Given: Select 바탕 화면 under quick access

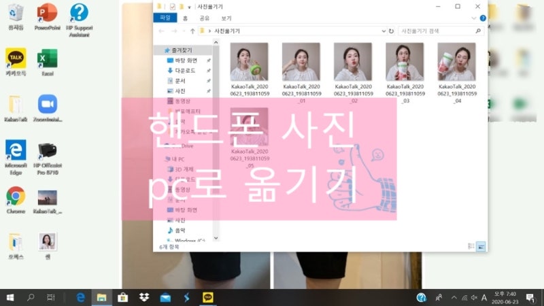Looking at the screenshot, I should [186, 61].
